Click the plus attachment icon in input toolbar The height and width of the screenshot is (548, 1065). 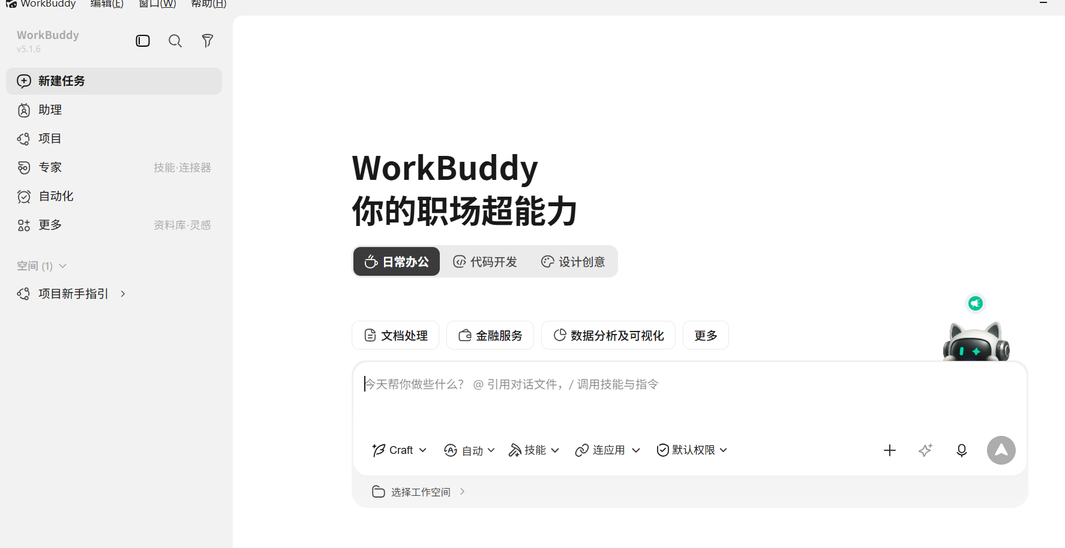(x=890, y=450)
